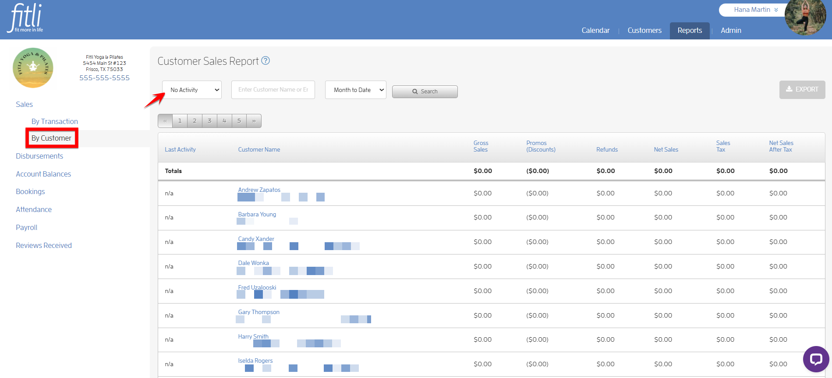Sort by Promos (Discounts) column
Image resolution: width=832 pixels, height=378 pixels.
point(541,146)
